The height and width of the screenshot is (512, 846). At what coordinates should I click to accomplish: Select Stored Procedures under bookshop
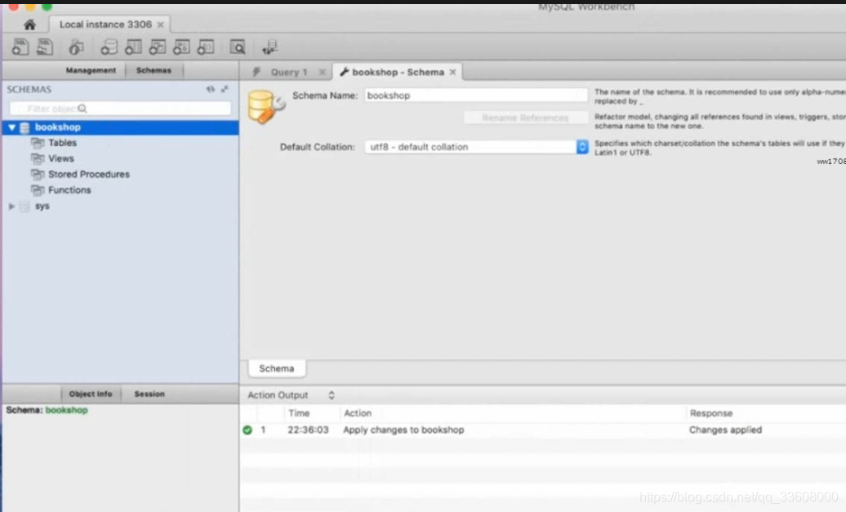coord(89,174)
